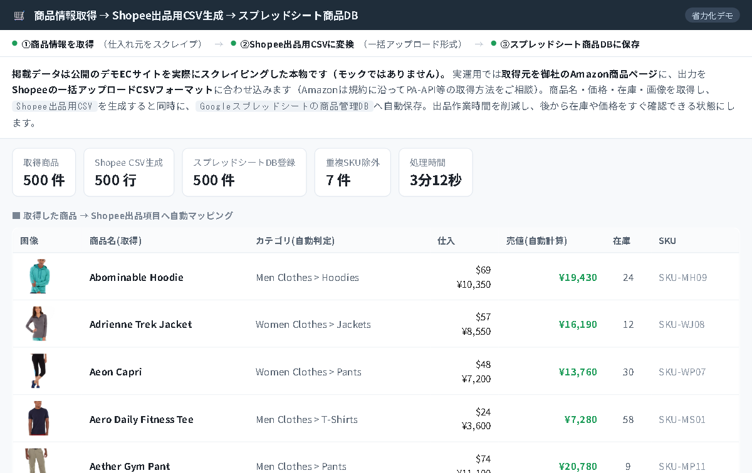Screen dimensions: 752x473
Task: Select step ②Shopee出品用CSVに変換
Action: (x=297, y=44)
